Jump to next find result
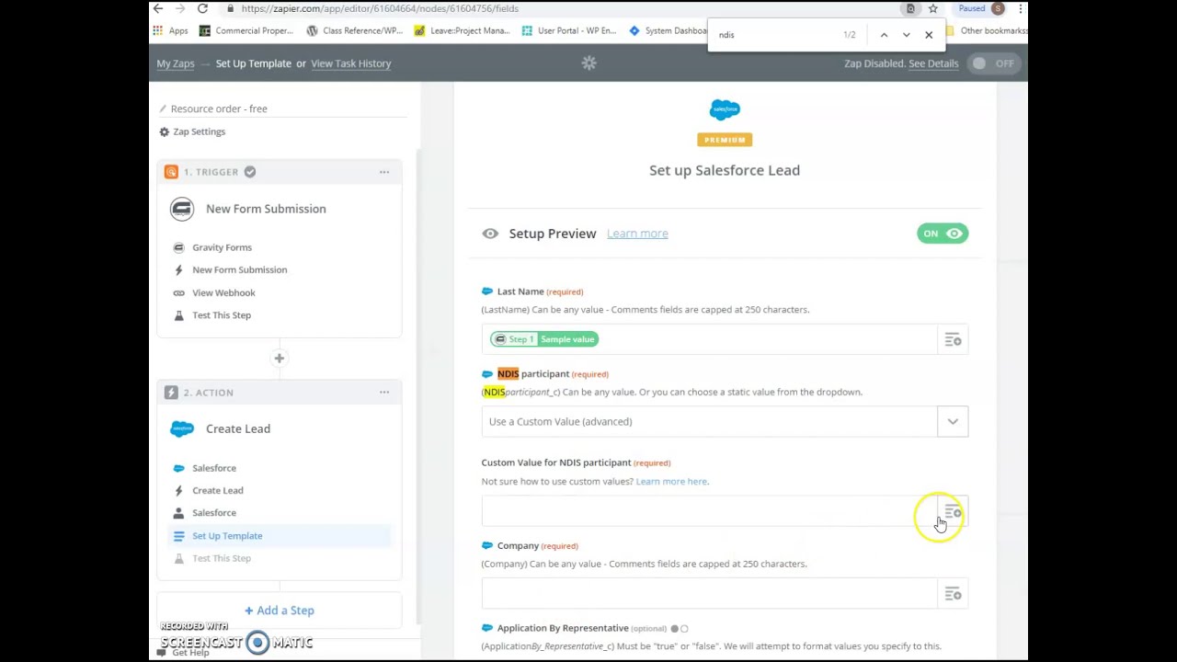 point(906,35)
